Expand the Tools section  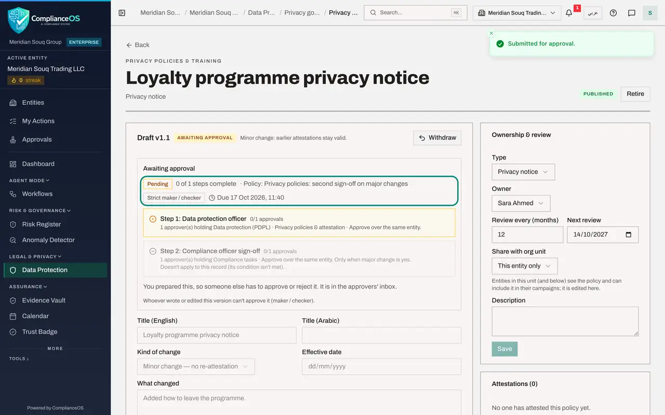[x=19, y=358]
